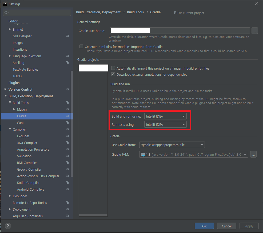
Task: Browse for Gradle user home folder
Action: [x=255, y=31]
